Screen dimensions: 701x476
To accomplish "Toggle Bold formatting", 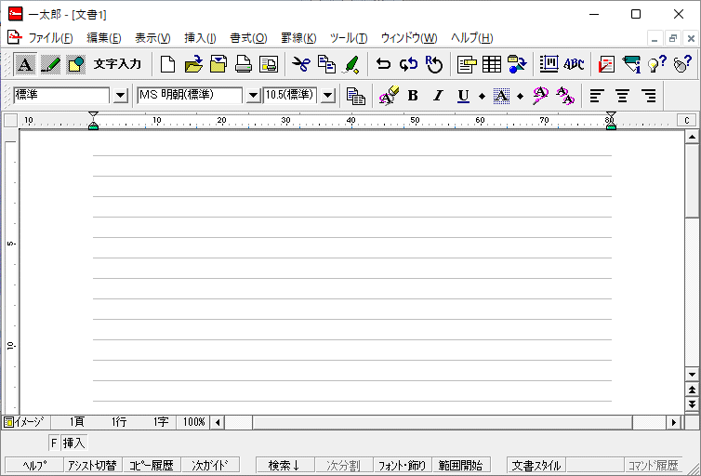I will pyautogui.click(x=413, y=95).
